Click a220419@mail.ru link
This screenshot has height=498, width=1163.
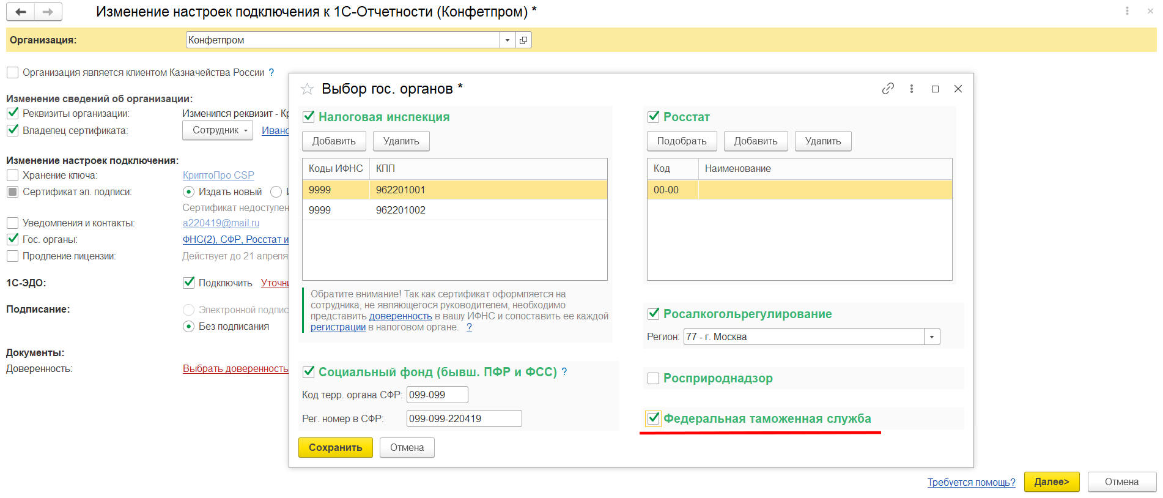(x=221, y=223)
